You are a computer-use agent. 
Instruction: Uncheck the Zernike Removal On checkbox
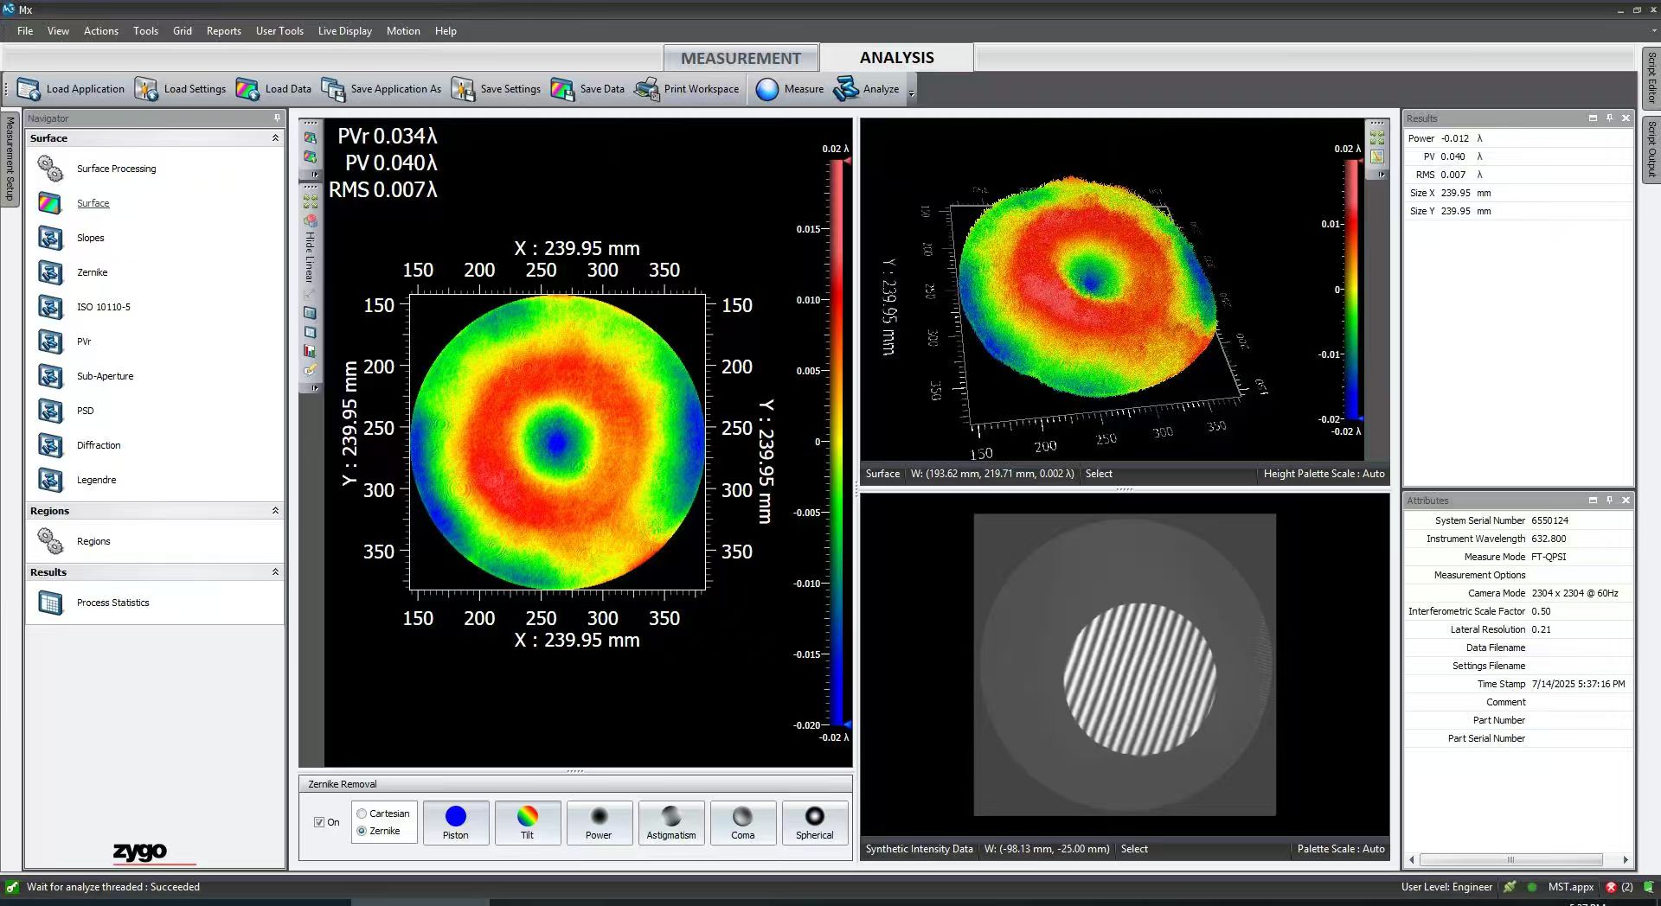(x=319, y=822)
